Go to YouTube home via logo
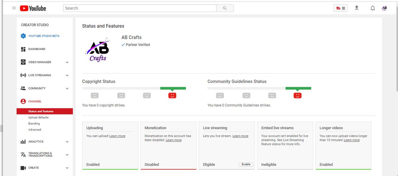Viewport: 398px width, 176px height. coord(33,8)
